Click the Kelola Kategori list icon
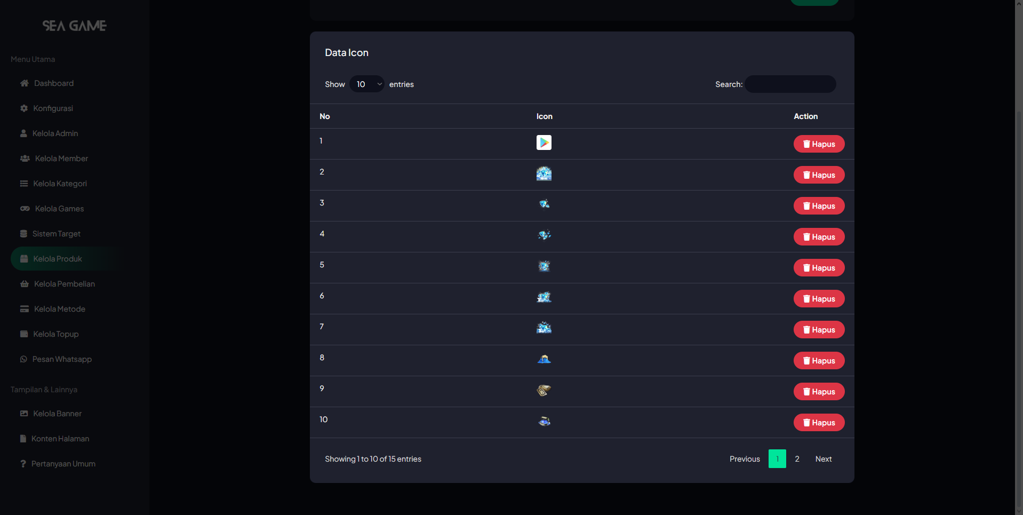 [x=24, y=184]
